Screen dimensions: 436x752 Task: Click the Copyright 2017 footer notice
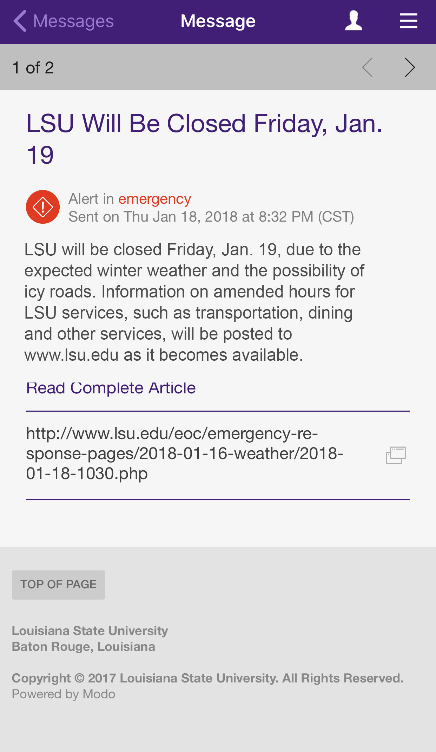[207, 678]
